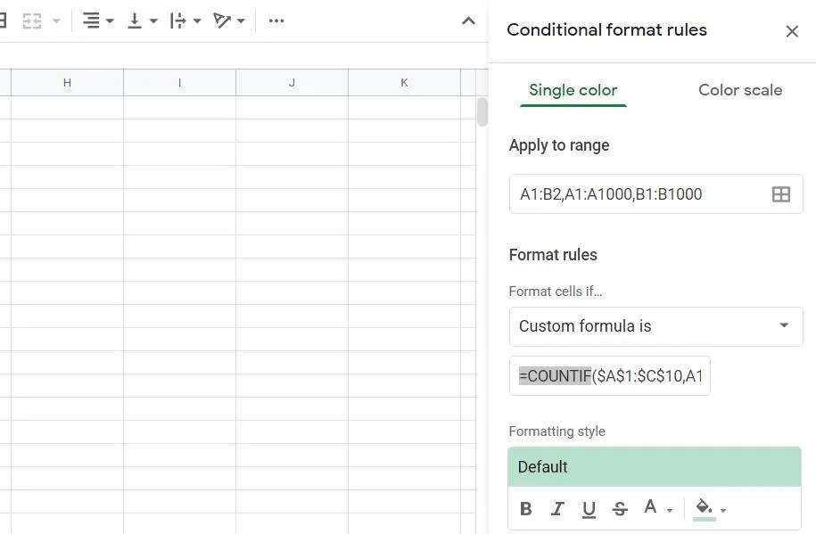This screenshot has height=534, width=816.
Task: Click the green Default formatting preview swatch
Action: pyautogui.click(x=655, y=466)
